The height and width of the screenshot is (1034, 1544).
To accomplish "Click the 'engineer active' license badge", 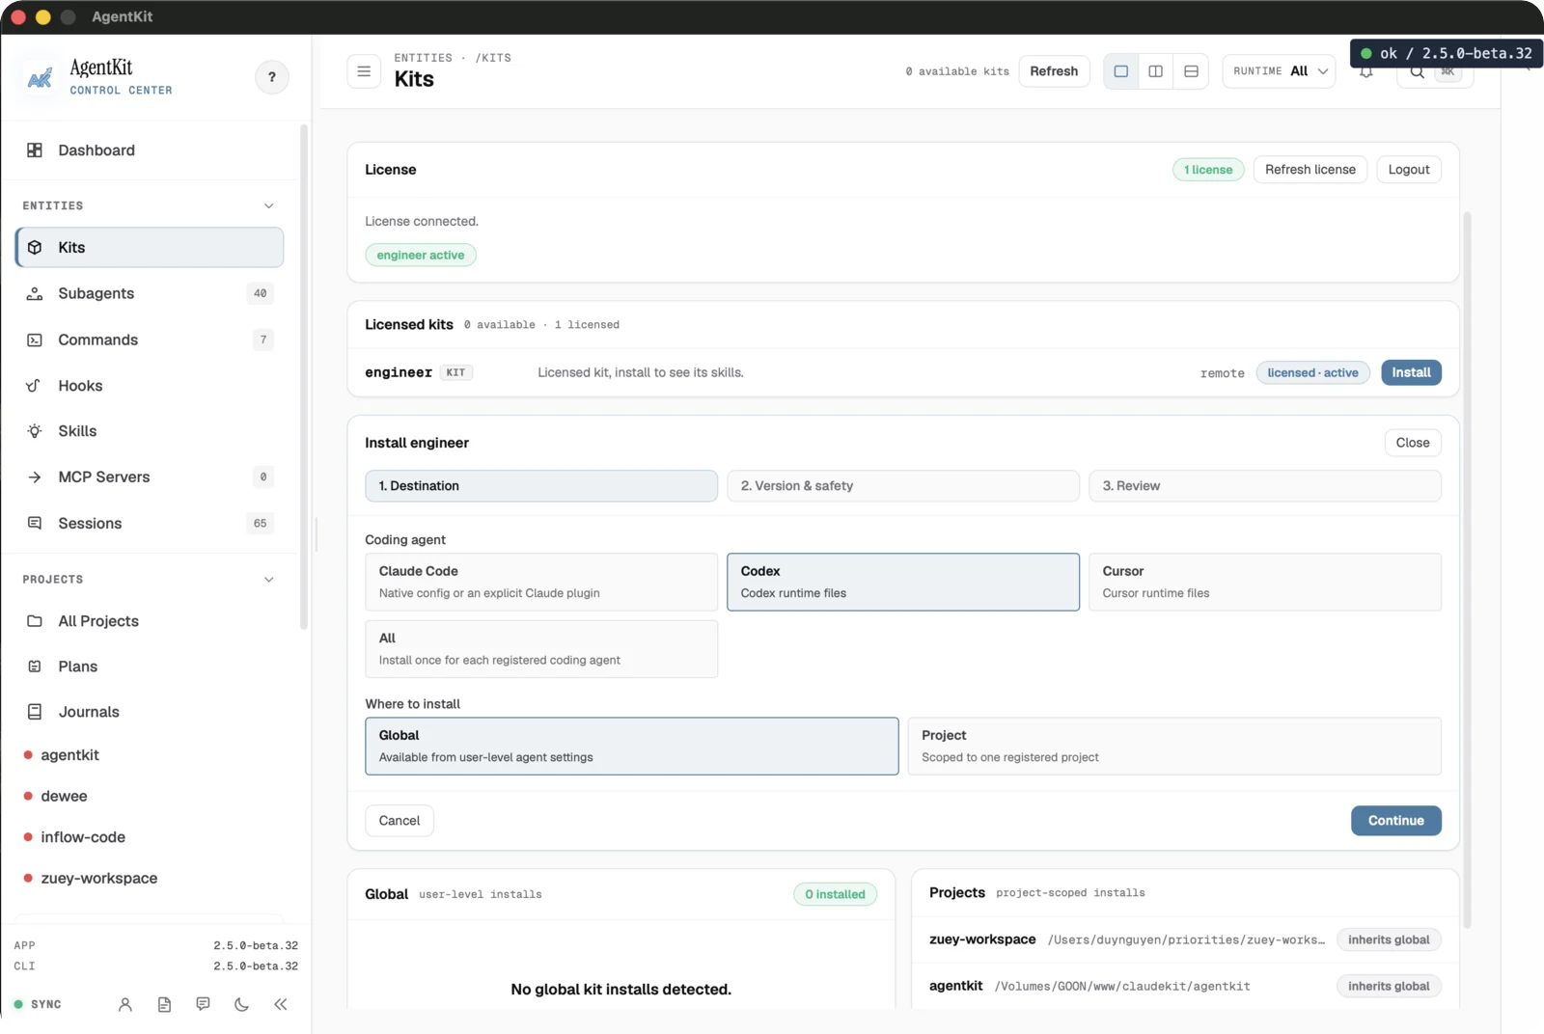I will click(x=421, y=256).
